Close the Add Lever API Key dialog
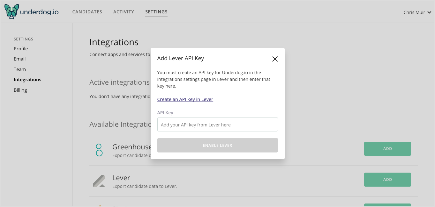The image size is (435, 207). tap(275, 59)
